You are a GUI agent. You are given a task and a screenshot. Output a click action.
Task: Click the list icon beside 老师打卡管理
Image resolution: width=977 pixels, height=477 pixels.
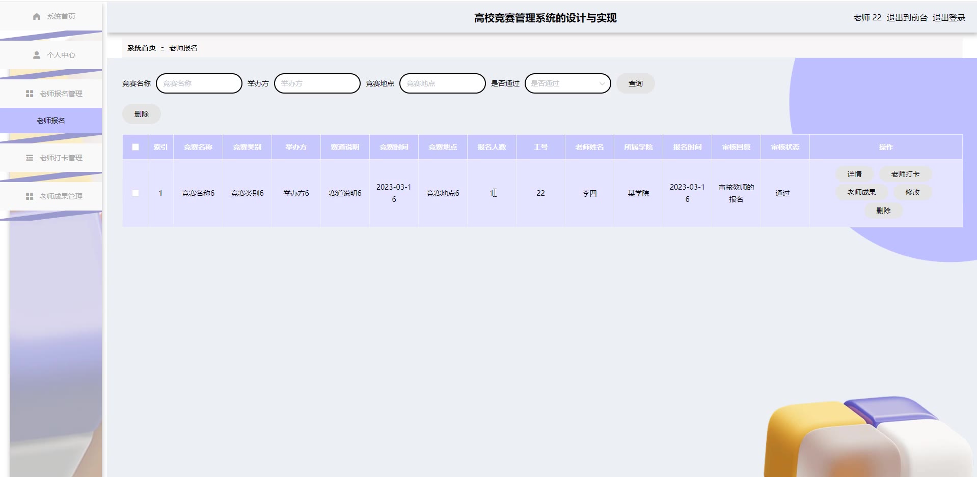(x=30, y=158)
